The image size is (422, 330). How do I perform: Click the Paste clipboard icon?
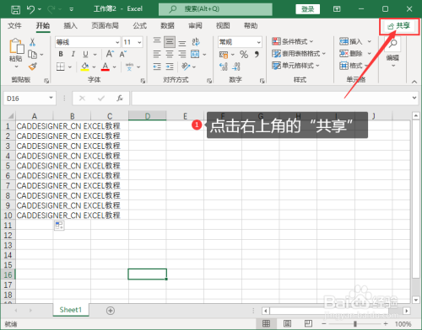[16, 46]
